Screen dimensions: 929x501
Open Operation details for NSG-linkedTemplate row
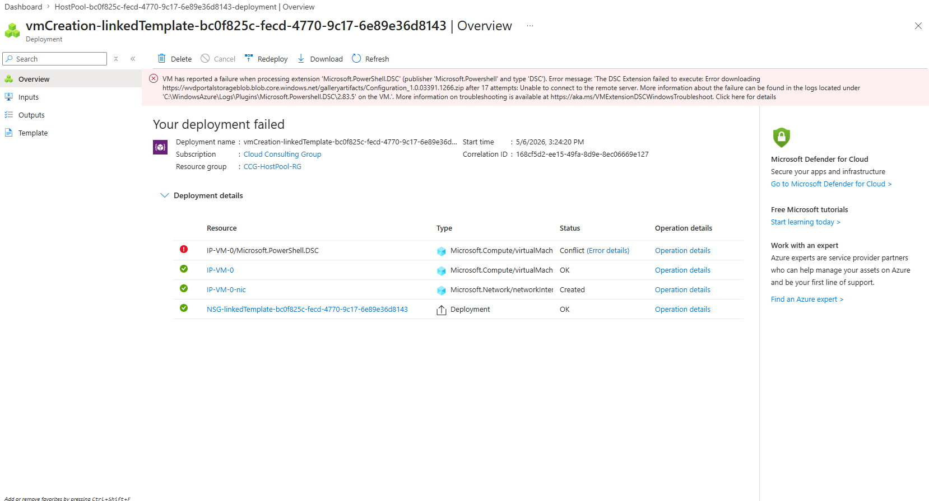(682, 310)
